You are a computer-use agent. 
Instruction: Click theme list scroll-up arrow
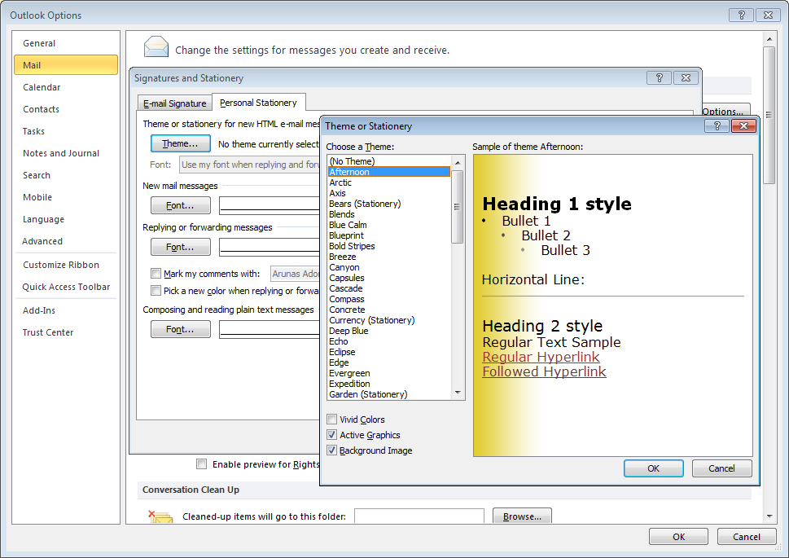(458, 162)
